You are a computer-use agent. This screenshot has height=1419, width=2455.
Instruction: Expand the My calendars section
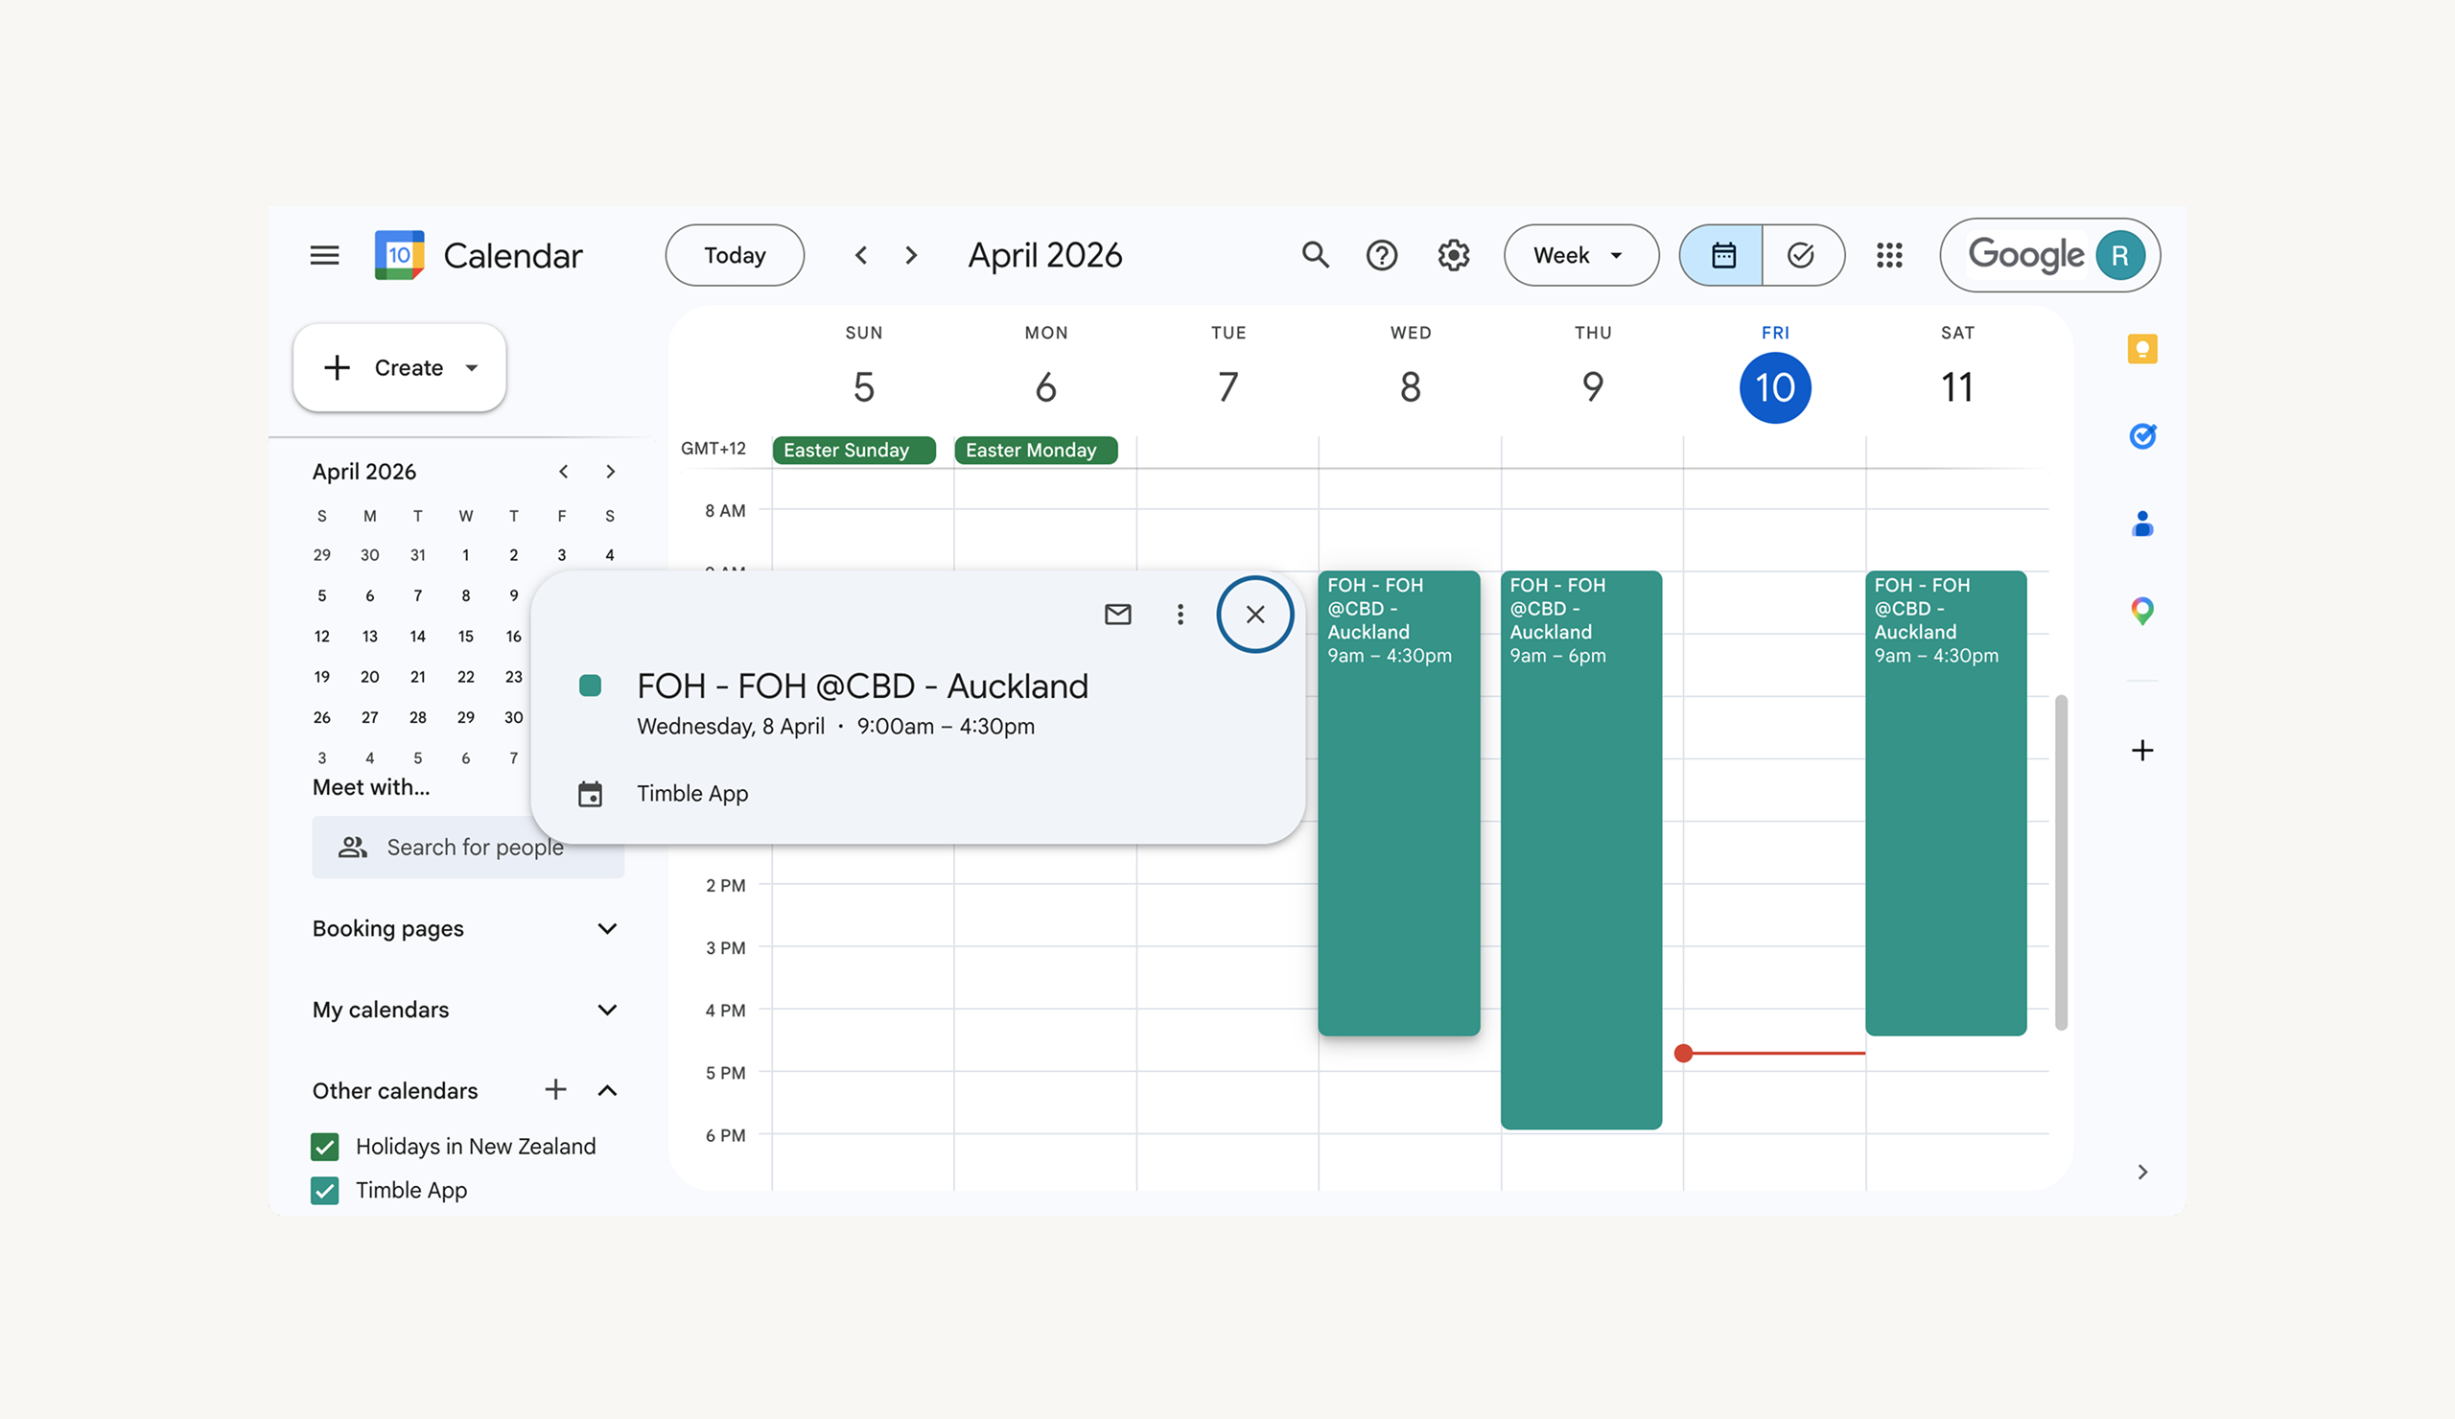pyautogui.click(x=606, y=1009)
